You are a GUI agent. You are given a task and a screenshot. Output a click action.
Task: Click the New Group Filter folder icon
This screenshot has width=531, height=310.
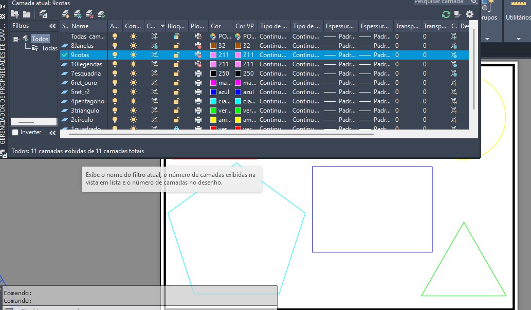pyautogui.click(x=27, y=14)
